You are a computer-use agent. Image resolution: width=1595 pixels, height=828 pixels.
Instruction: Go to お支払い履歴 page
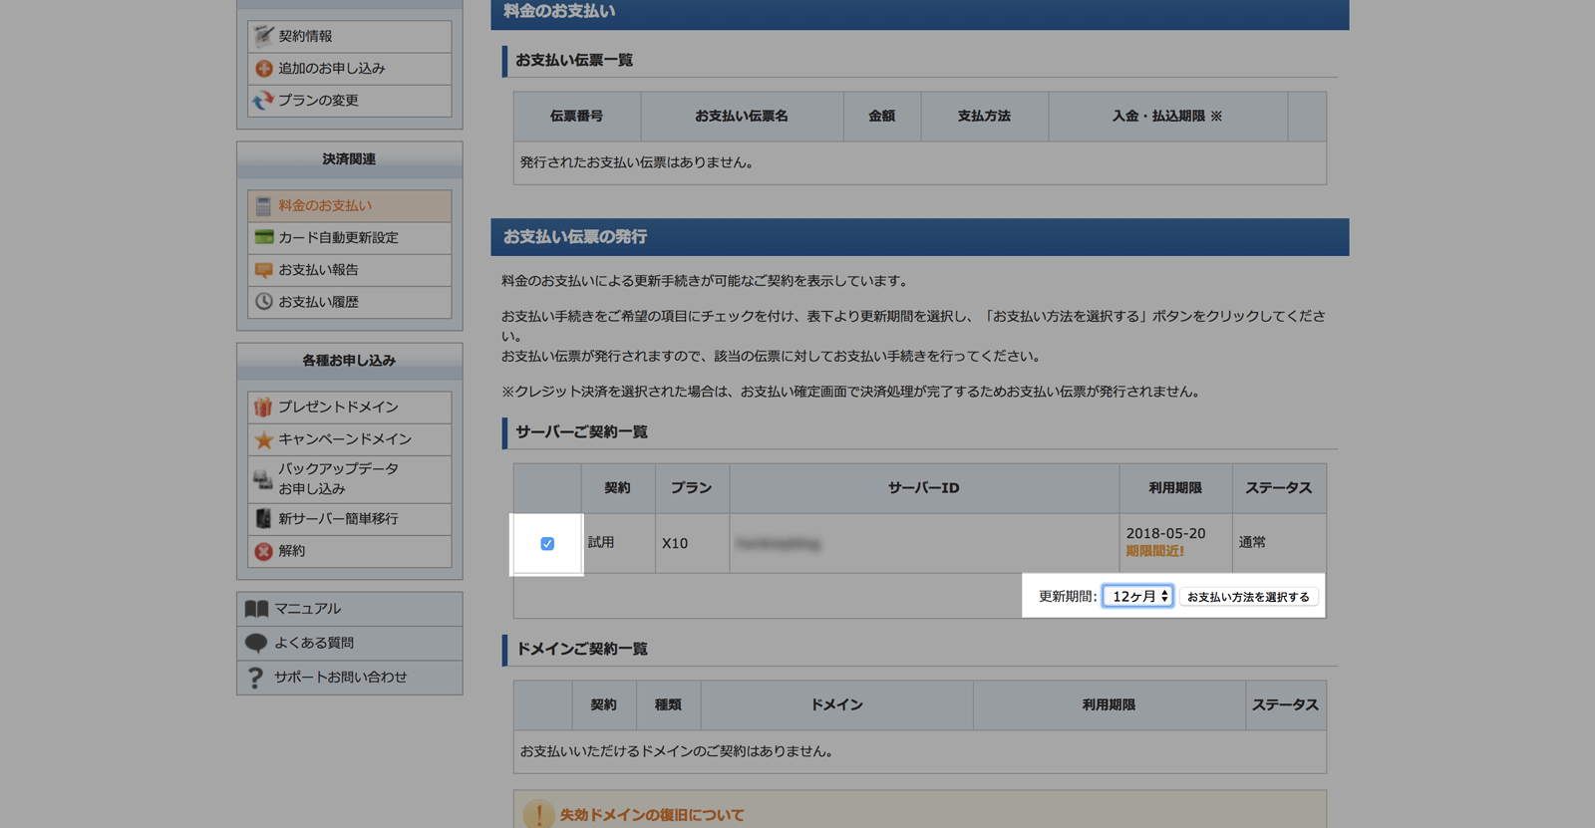pos(350,302)
